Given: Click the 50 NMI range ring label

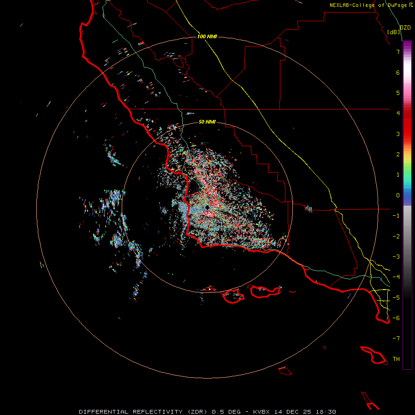Looking at the screenshot, I should point(207,122).
